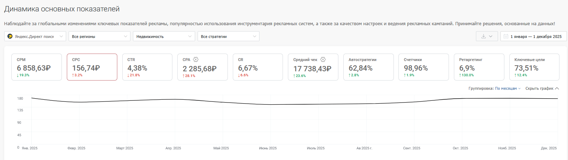Select the CPA metric card
This screenshot has width=568, height=160.
click(203, 67)
